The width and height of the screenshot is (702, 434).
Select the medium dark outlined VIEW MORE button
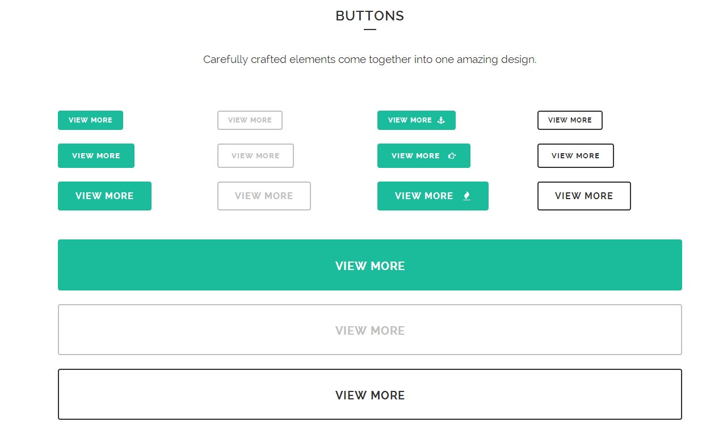[x=575, y=156]
